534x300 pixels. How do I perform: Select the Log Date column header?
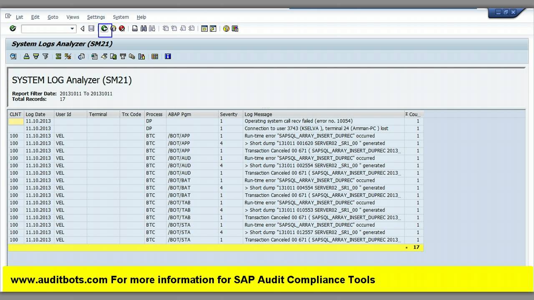[39, 114]
